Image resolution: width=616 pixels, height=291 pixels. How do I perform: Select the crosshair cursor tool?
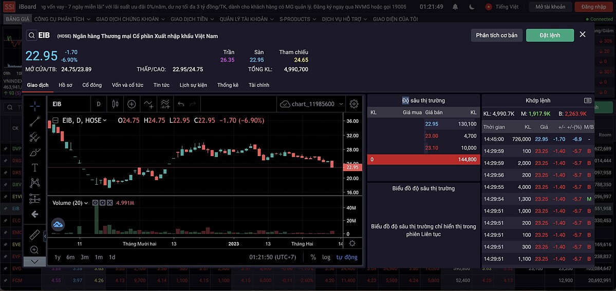34,106
